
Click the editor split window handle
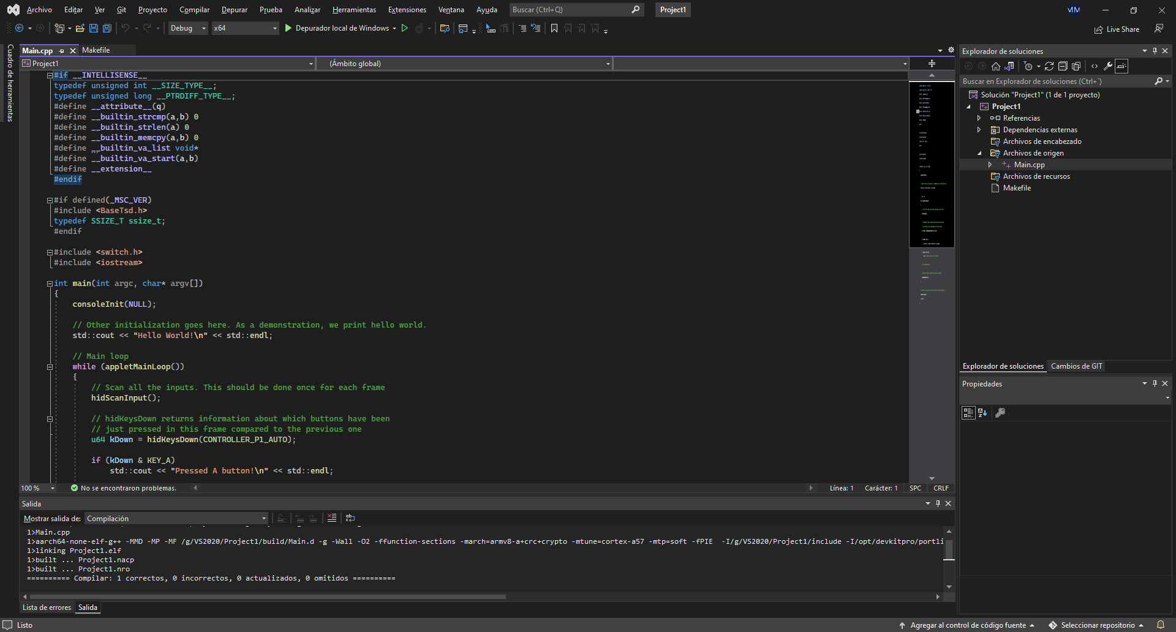[x=932, y=64]
